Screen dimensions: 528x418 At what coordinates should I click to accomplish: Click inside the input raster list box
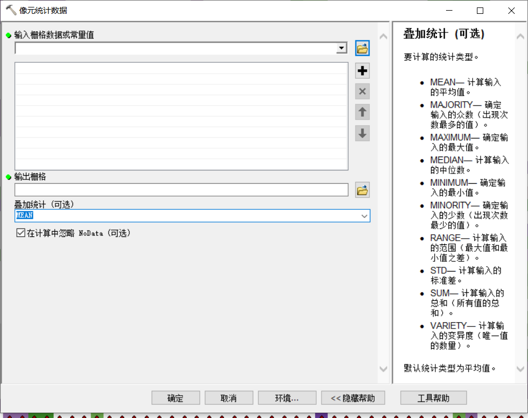pos(181,116)
